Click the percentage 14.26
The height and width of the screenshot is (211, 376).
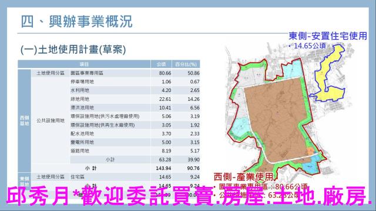(x=193, y=99)
